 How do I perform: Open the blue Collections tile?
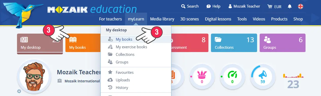click(x=234, y=43)
